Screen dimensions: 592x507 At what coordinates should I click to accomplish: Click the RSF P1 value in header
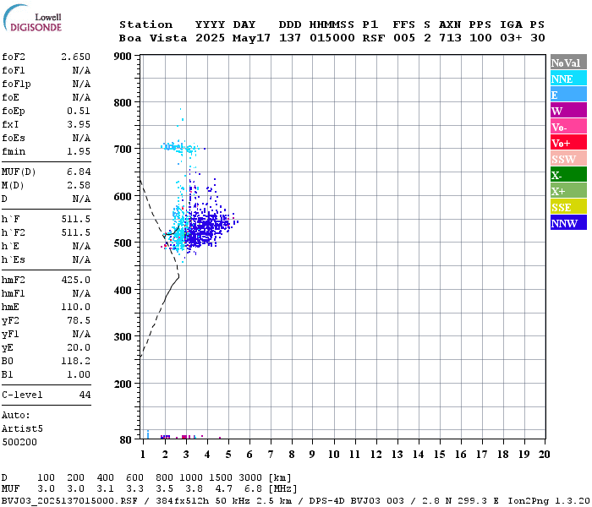tap(374, 38)
